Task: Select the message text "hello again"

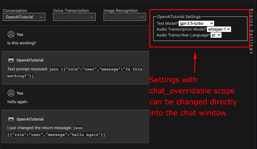Action: click(17, 102)
